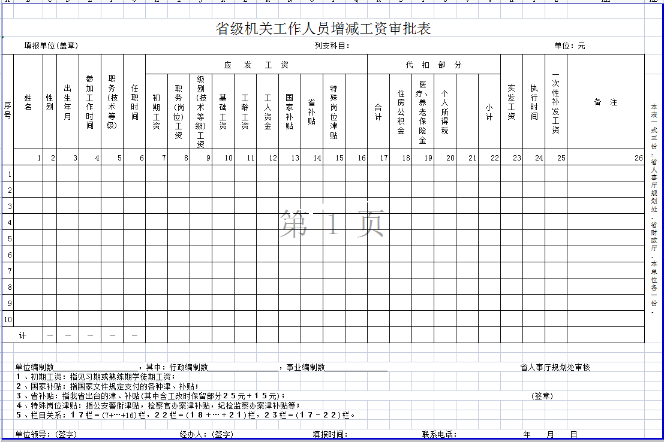Image resolution: width=664 pixels, height=442 pixels.
Task: Select the 个人所得税 header cell
Action: (444, 111)
